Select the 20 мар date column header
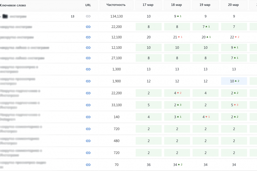The width and height of the screenshot is (257, 171). point(234,5)
